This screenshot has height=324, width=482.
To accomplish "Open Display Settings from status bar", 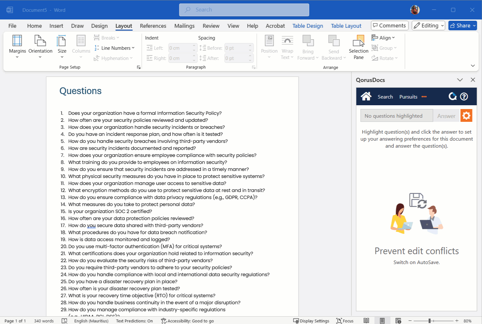I will (x=311, y=320).
